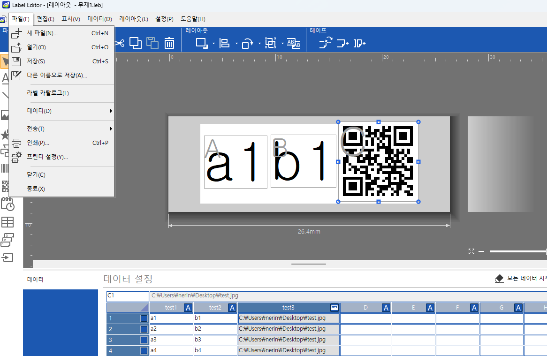
Task: Open the group dropdown arrow
Action: (282, 44)
